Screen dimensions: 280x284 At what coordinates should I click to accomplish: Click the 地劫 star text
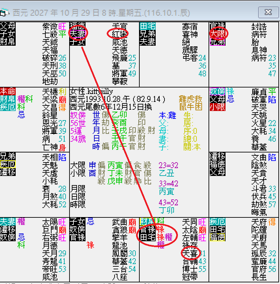pyautogui.click(x=50, y=81)
